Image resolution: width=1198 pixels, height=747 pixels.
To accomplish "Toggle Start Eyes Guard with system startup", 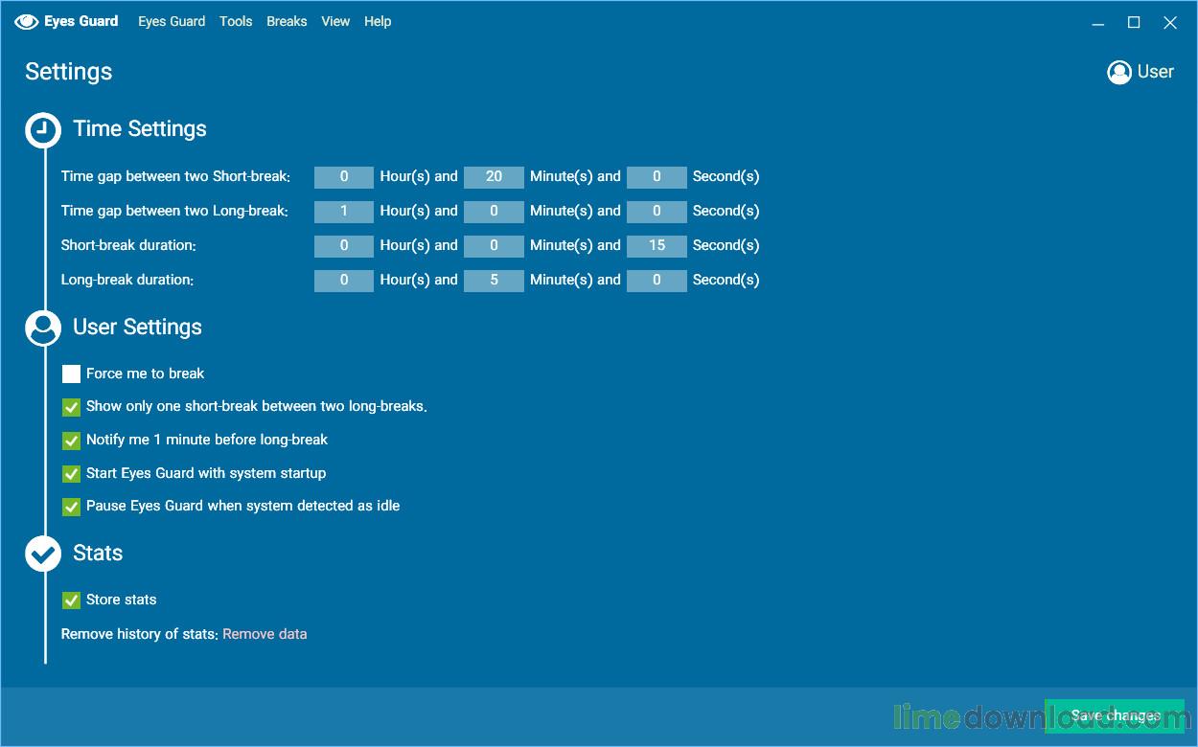I will click(71, 474).
